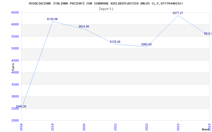The image size is (212, 132).
Task: Click the 2021 x-axis label
Action: 115,127
